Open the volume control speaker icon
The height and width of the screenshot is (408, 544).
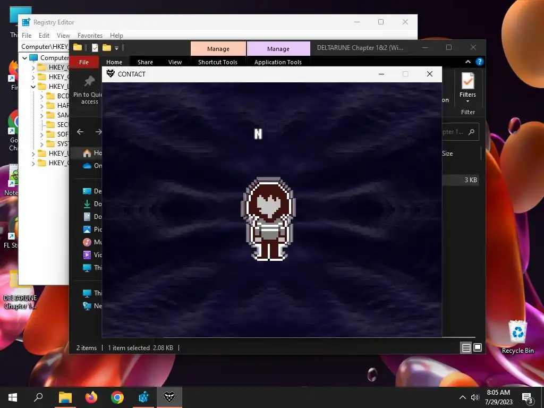point(474,397)
